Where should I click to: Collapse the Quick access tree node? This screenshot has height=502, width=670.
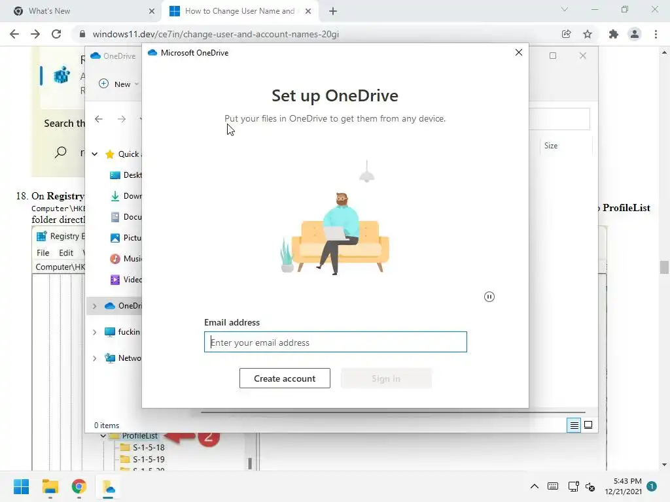point(95,154)
